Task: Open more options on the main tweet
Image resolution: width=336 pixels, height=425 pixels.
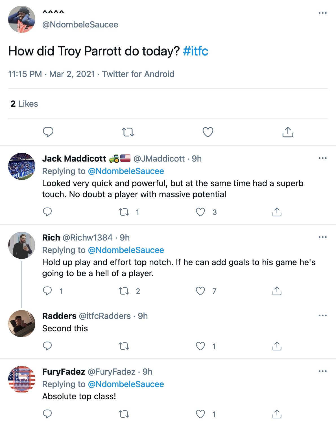Action: [322, 13]
